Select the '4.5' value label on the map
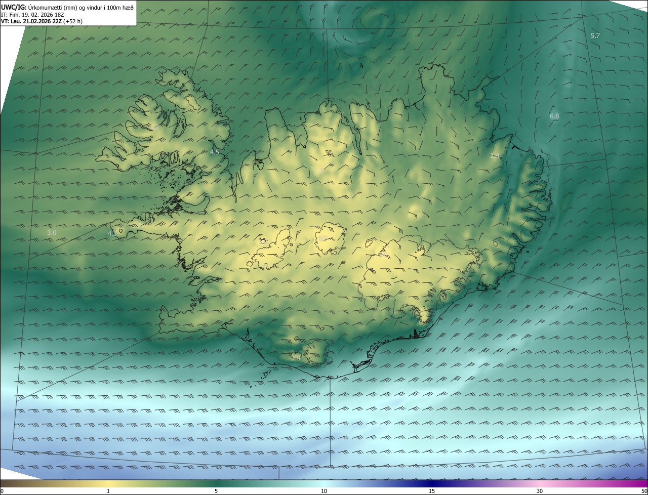Screen dimensions: 648x495 pos(215,152)
